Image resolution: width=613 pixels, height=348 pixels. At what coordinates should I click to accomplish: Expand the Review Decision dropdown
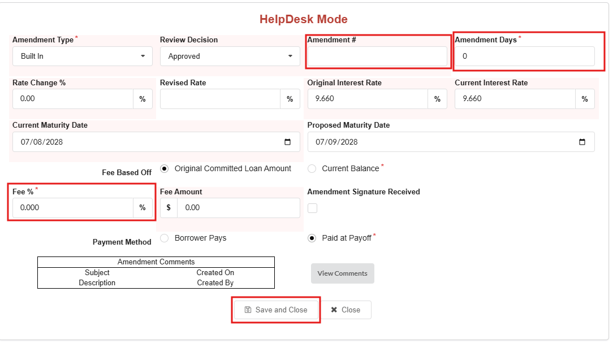(x=230, y=56)
